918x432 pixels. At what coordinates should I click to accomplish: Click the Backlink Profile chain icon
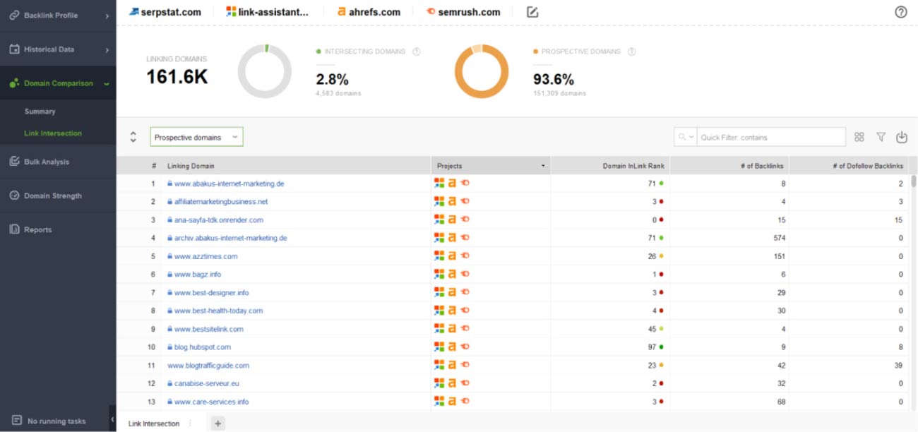tap(14, 15)
